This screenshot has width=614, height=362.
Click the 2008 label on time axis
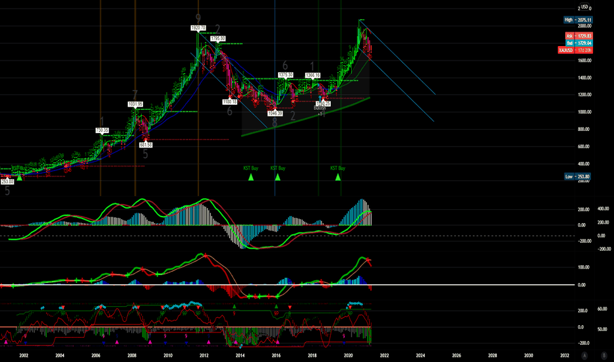coord(132,355)
